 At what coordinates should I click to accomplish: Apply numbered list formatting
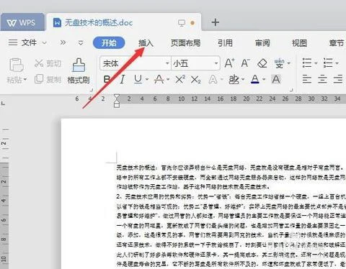pyautogui.click(x=328, y=63)
